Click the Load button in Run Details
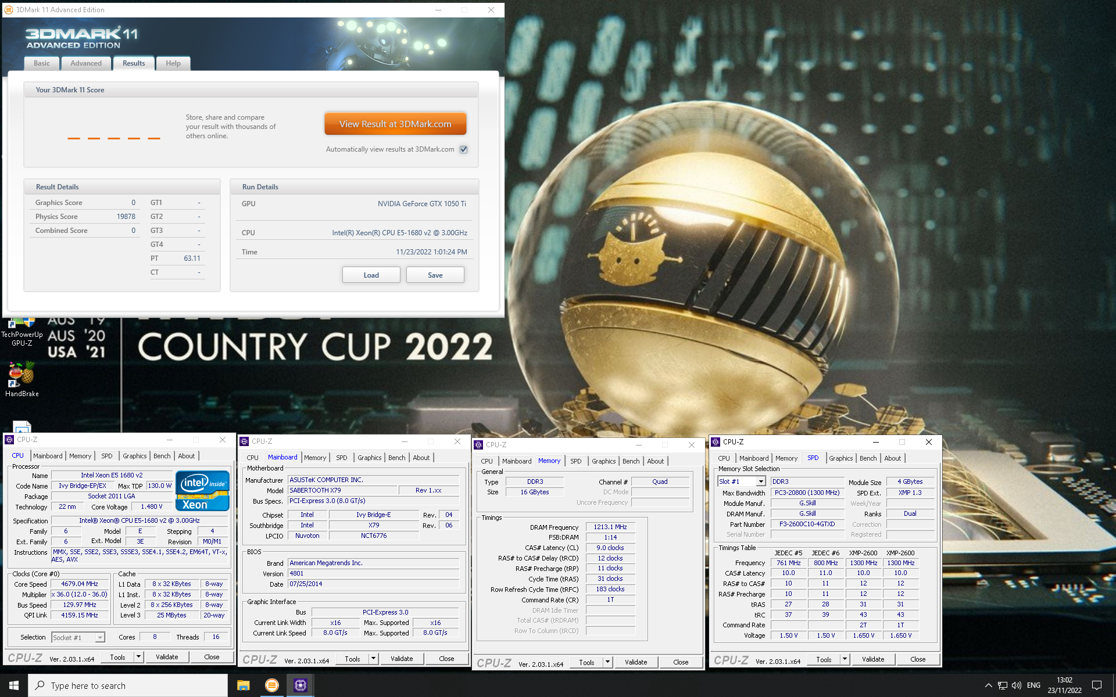Screen dimensions: 1116x697 pyautogui.click(x=371, y=275)
